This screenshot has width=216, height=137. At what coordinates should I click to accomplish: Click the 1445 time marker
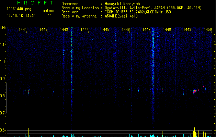click(x=105, y=29)
